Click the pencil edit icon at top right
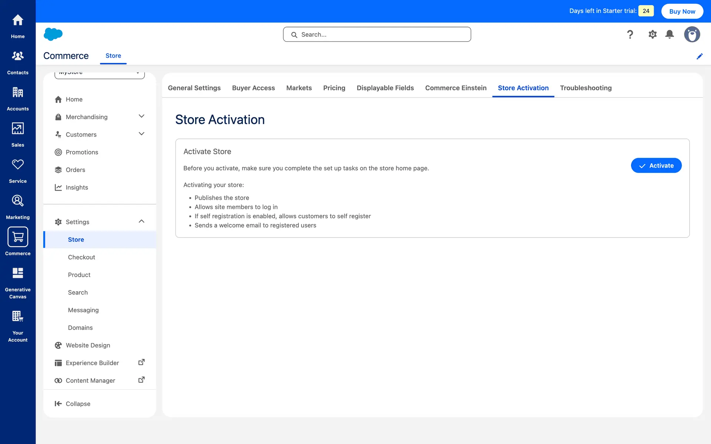The image size is (711, 444). pyautogui.click(x=700, y=56)
